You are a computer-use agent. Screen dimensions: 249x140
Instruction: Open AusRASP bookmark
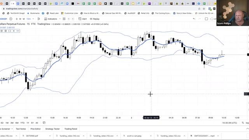click(x=130, y=13)
